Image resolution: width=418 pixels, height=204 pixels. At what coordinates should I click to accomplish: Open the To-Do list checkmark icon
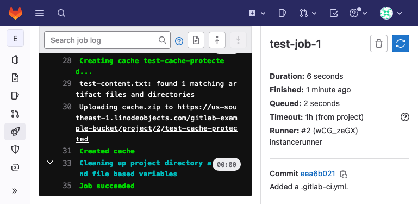click(x=334, y=13)
